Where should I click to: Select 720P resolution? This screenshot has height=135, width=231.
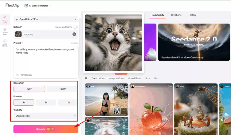coord(29,89)
